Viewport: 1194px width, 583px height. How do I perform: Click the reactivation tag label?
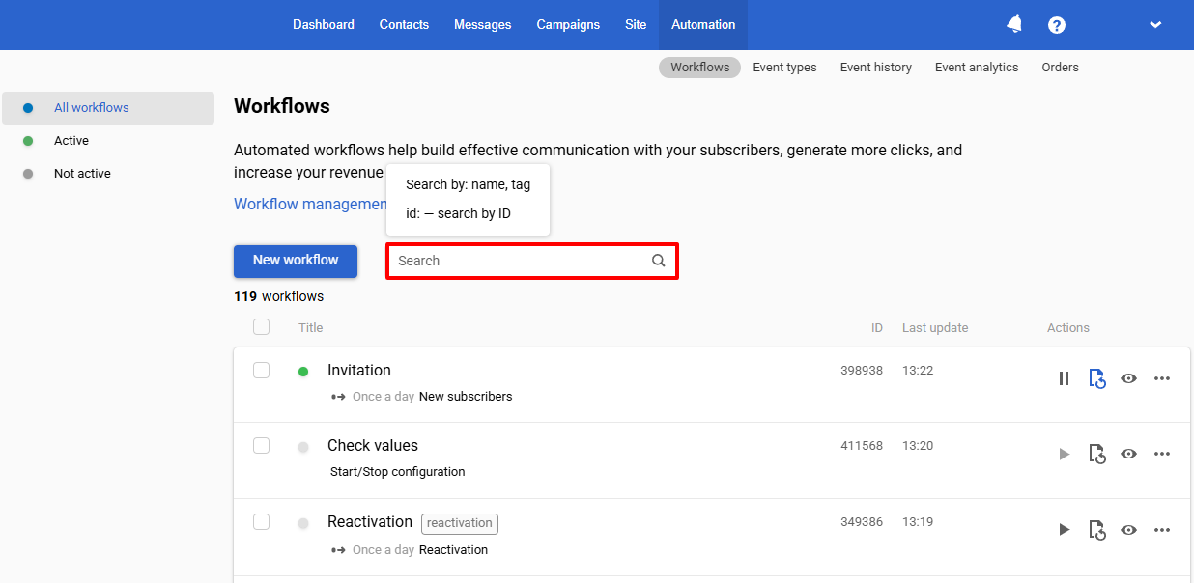point(460,523)
